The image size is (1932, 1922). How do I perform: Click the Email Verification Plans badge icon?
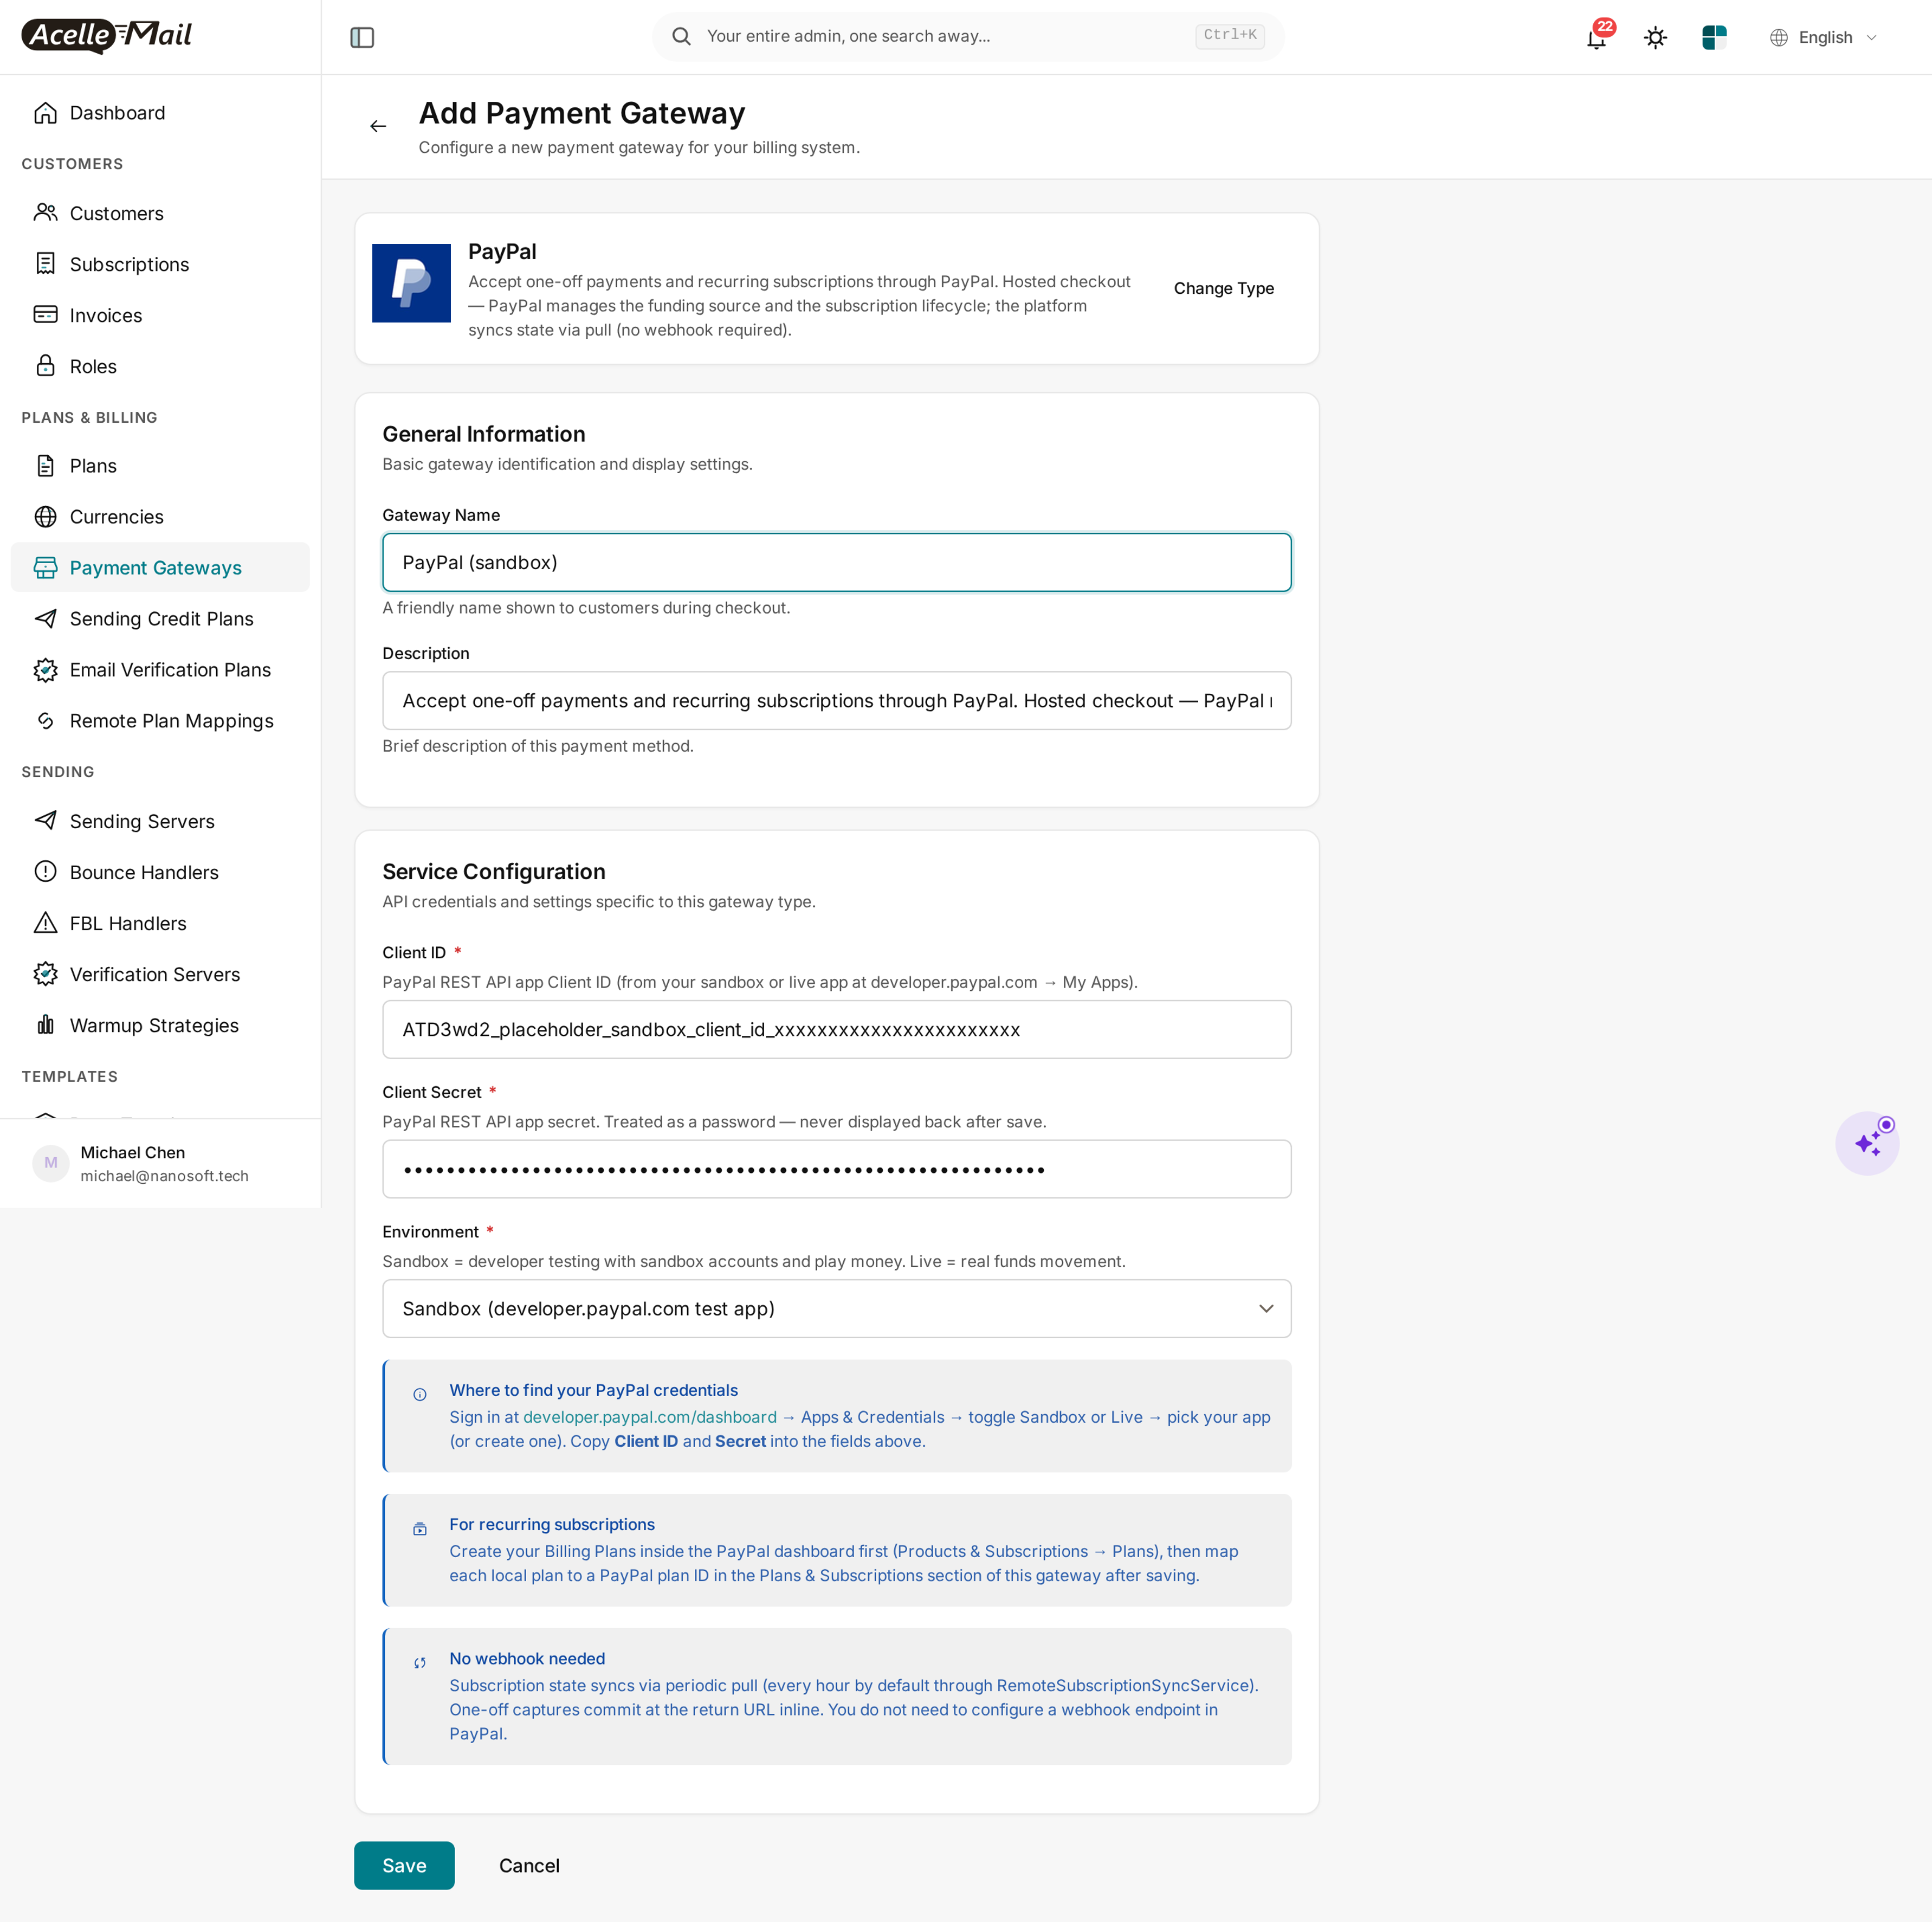point(45,670)
